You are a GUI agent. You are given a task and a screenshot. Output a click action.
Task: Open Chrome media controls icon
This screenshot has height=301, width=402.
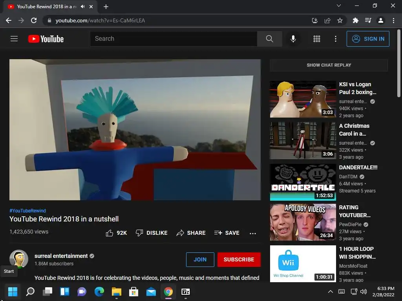click(368, 20)
